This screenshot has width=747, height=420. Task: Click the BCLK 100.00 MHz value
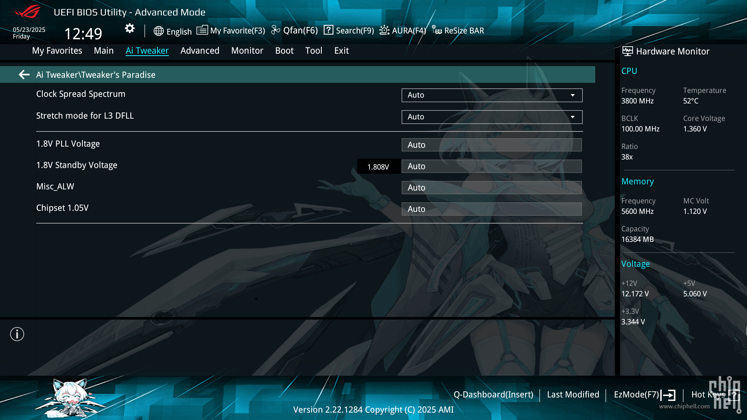pos(640,129)
